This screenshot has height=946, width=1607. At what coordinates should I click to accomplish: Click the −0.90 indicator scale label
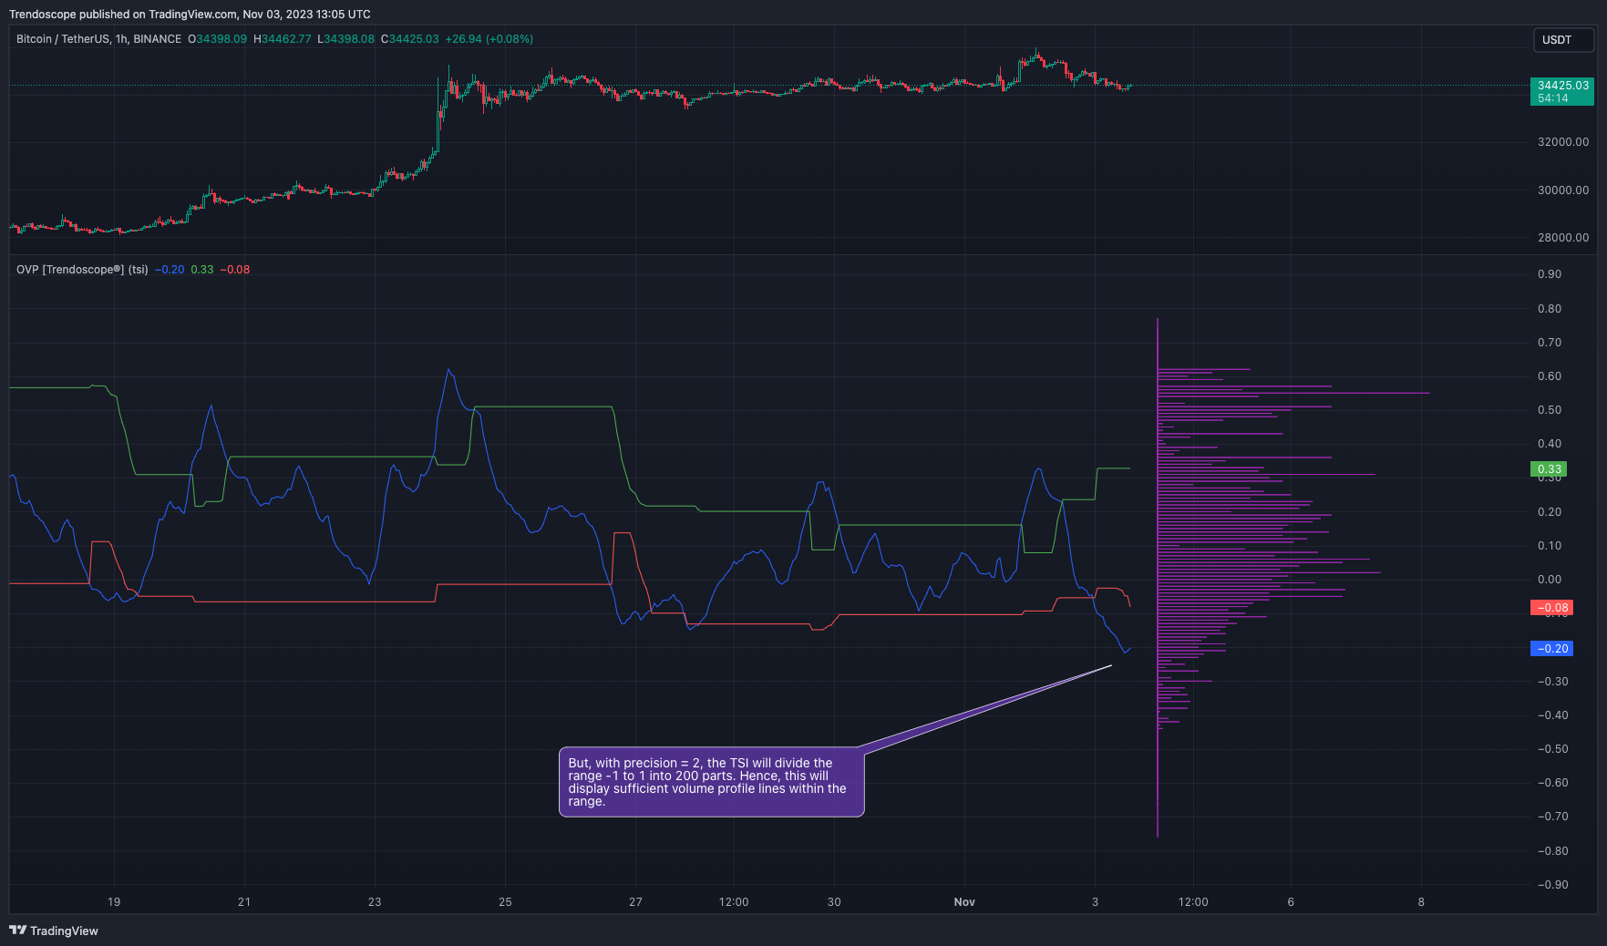pos(1552,885)
